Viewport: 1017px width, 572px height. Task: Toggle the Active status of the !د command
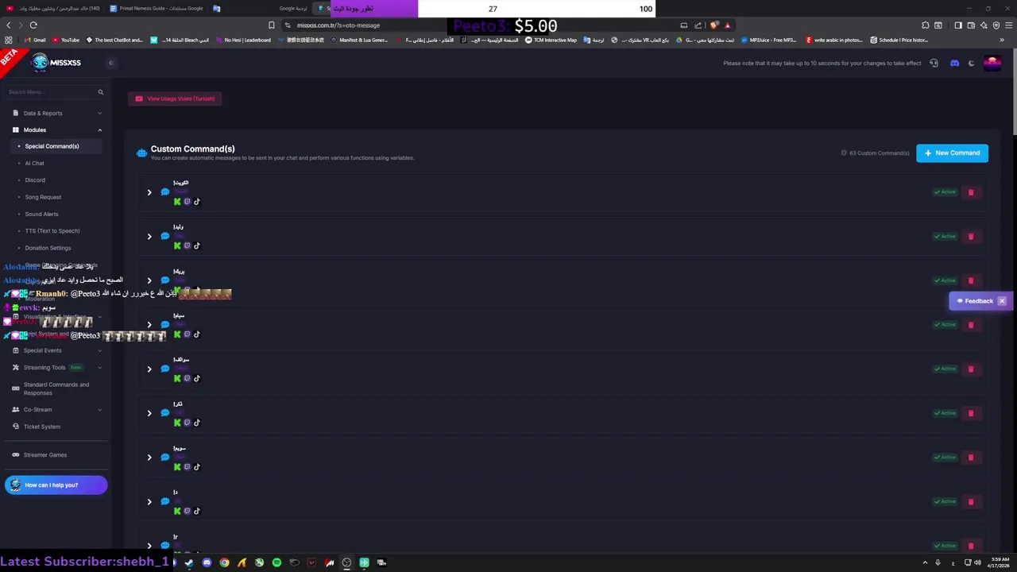tap(945, 502)
